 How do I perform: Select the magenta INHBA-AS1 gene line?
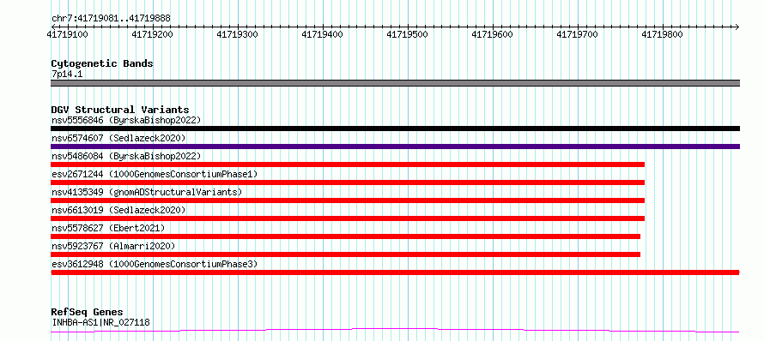pos(395,331)
